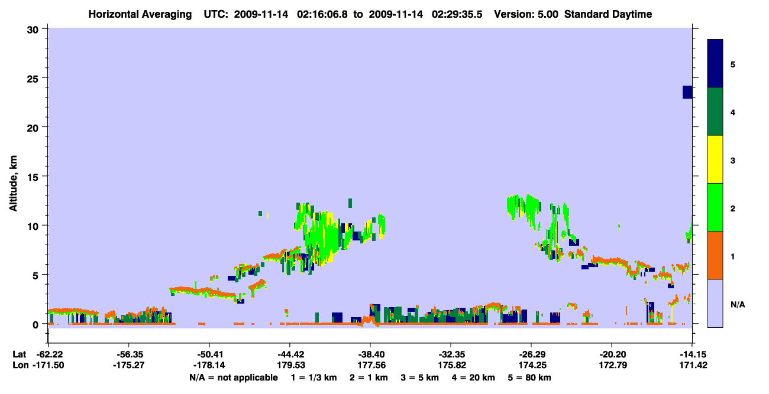Click the orange colorbar segment 1
Screen dimensions: 769x394
[715, 255]
